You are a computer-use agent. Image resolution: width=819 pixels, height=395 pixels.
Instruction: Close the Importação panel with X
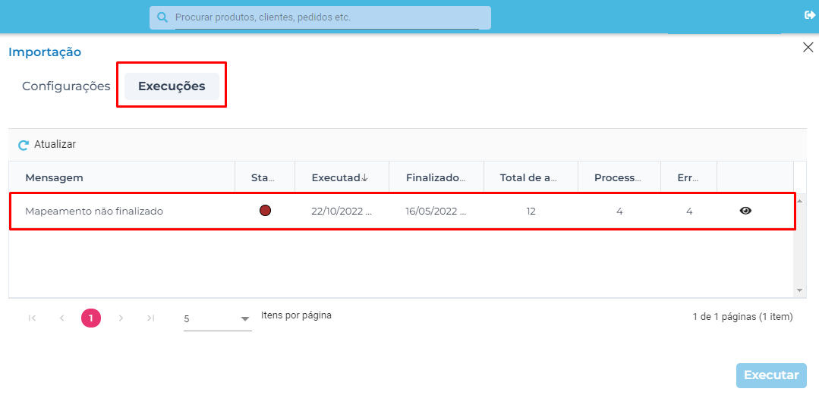point(808,48)
